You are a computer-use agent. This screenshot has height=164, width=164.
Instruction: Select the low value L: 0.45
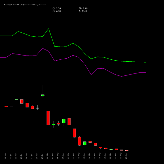[x=83, y=11]
